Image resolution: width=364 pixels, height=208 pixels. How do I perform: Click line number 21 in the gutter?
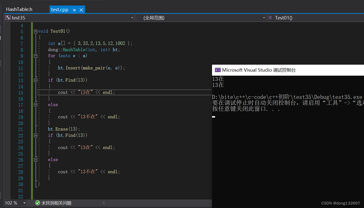click(21, 129)
